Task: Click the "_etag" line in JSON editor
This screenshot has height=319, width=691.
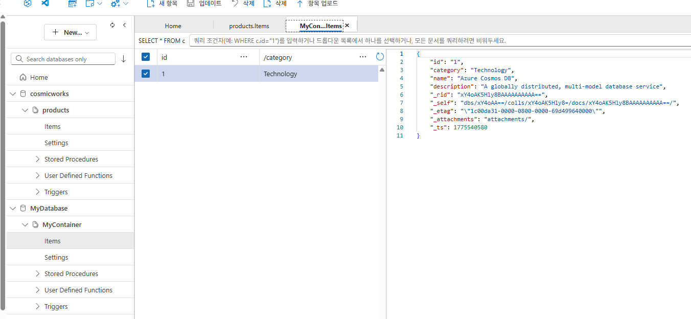Action: tap(517, 111)
